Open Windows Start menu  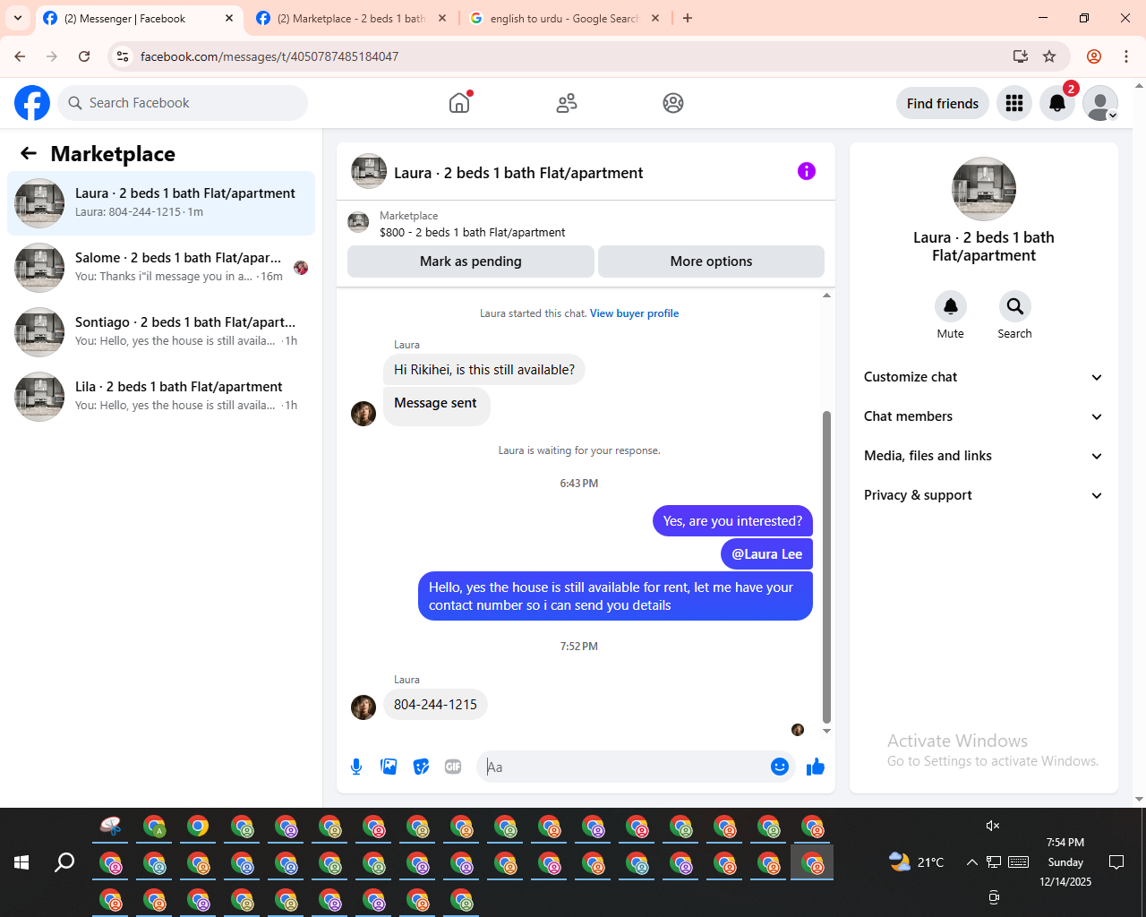21,862
